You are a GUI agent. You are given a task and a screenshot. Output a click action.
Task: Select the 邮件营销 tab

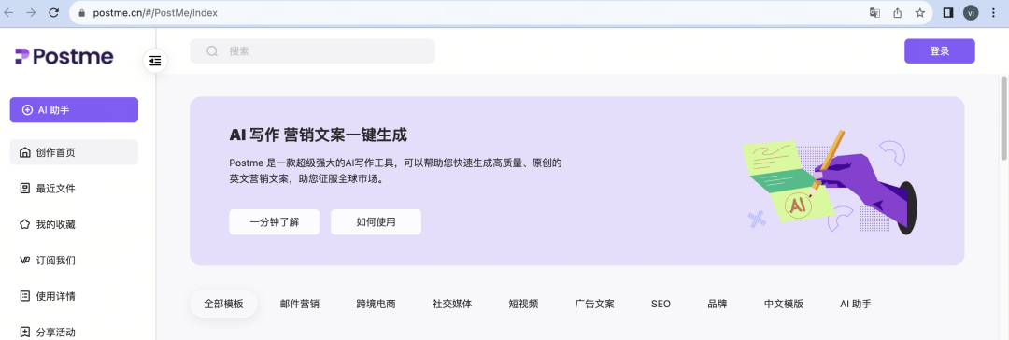pos(300,304)
